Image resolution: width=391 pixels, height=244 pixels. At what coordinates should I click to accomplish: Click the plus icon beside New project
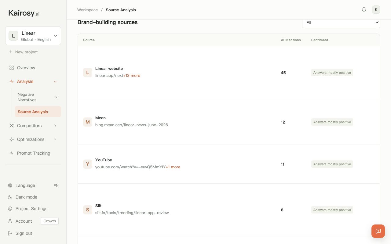pyautogui.click(x=11, y=52)
